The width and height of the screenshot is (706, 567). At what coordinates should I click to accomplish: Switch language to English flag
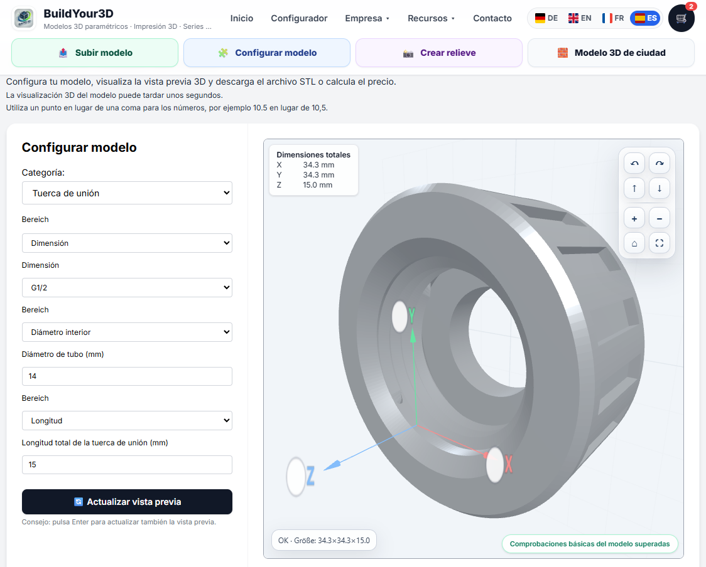click(x=580, y=18)
